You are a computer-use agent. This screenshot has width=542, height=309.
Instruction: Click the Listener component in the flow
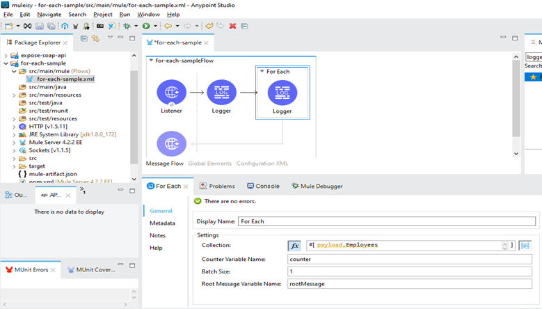(x=171, y=93)
